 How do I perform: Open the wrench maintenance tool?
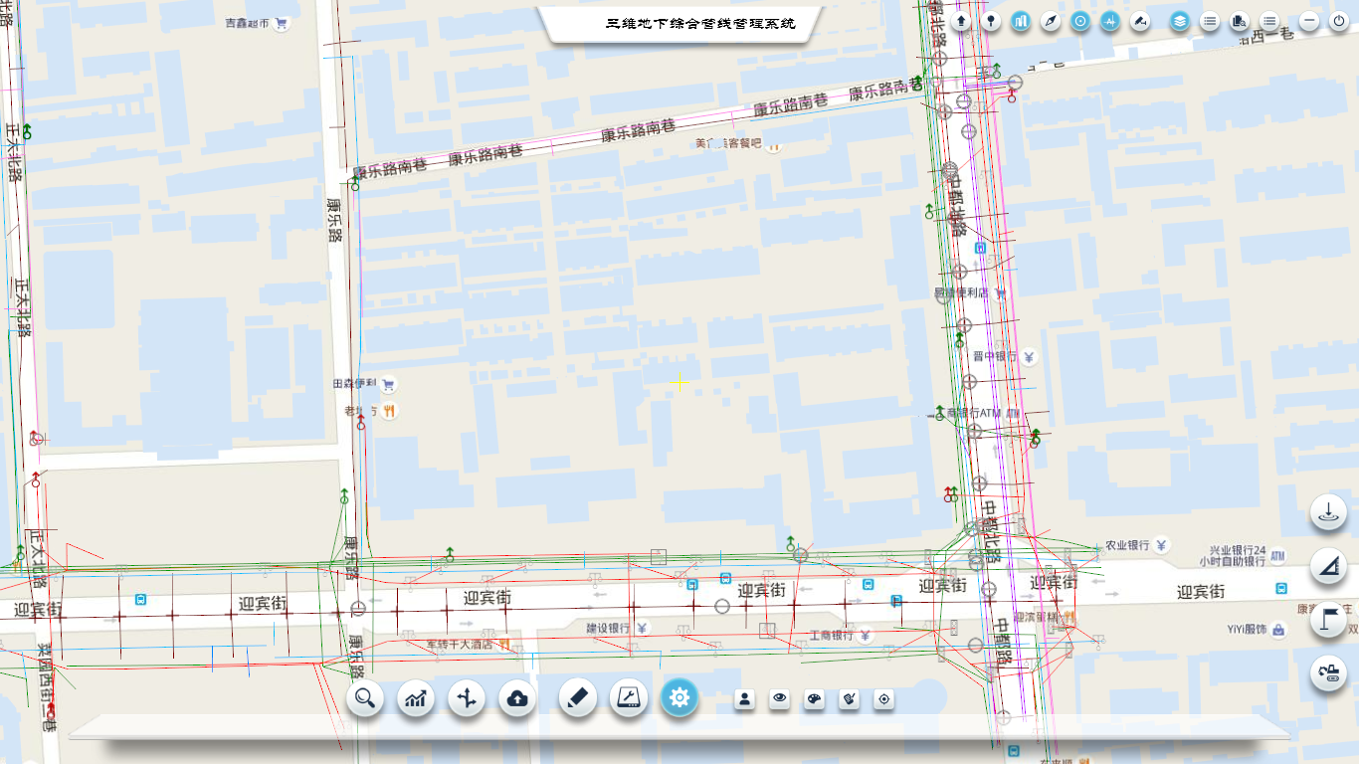pos(628,698)
